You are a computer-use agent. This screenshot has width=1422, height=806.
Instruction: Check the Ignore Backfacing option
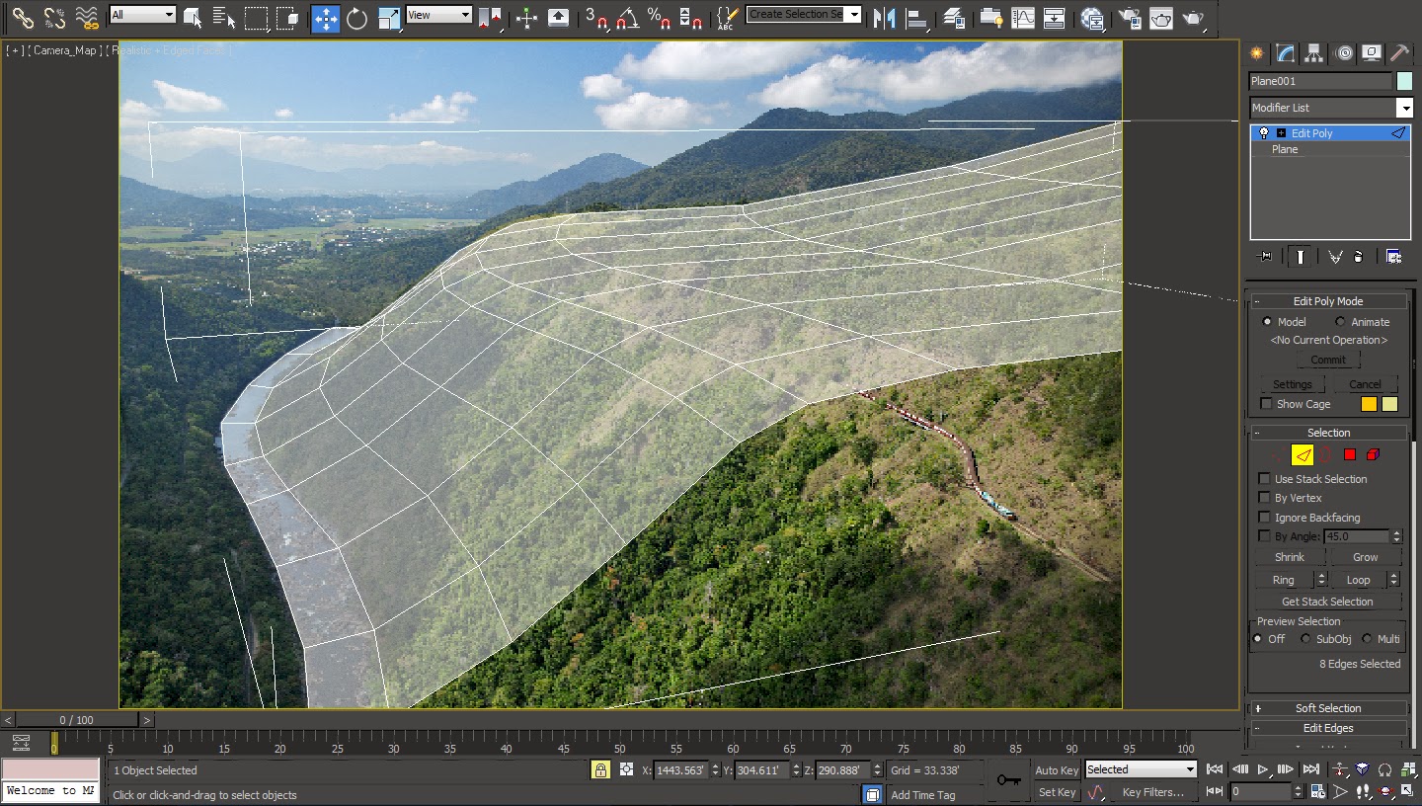pos(1265,518)
